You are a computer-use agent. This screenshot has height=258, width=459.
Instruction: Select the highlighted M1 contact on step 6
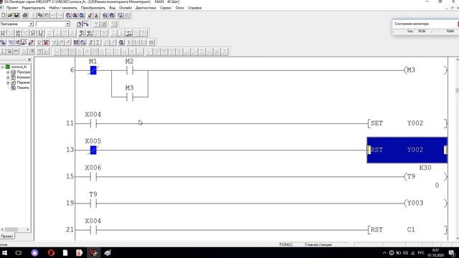point(93,70)
